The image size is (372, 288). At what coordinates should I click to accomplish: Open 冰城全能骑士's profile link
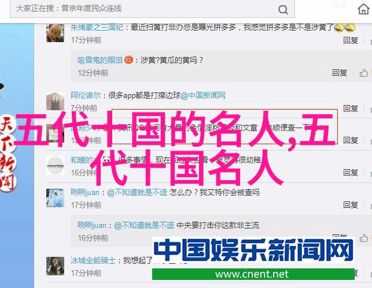[93, 260]
